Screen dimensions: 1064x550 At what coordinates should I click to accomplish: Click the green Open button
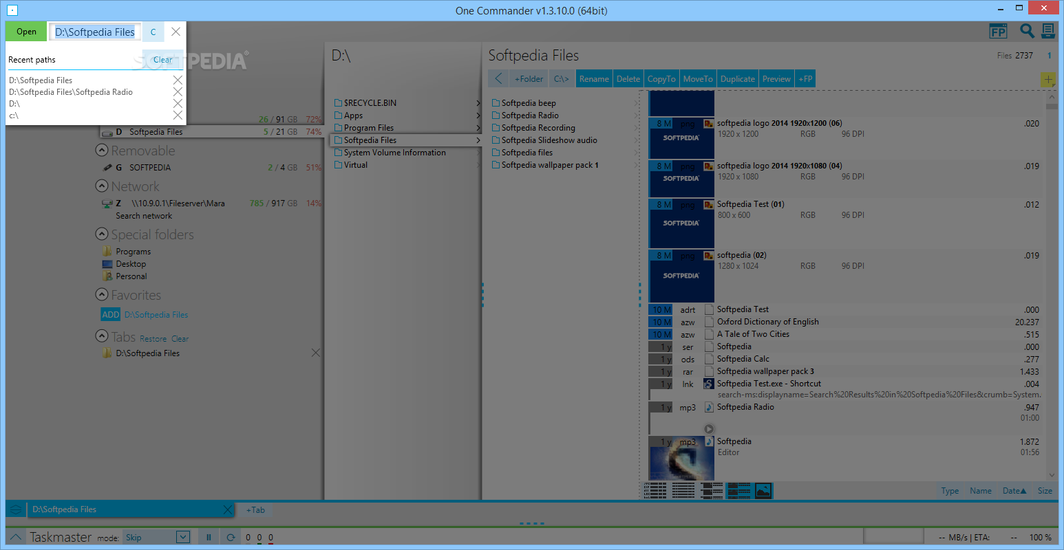click(26, 32)
